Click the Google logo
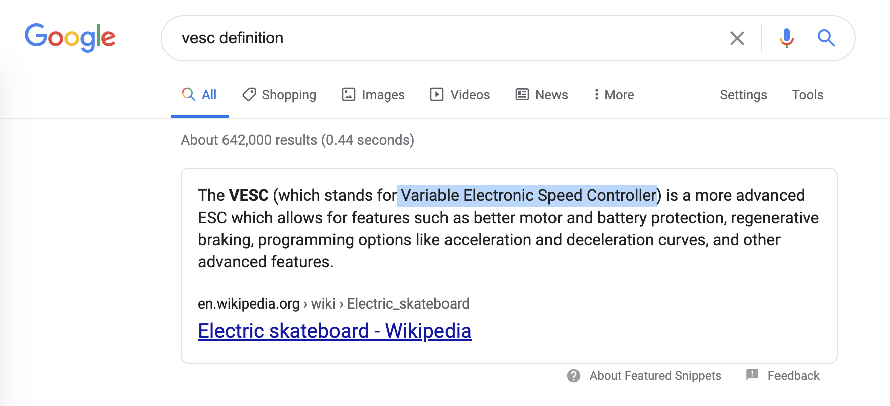Screen dimensions: 890x406 (70, 37)
